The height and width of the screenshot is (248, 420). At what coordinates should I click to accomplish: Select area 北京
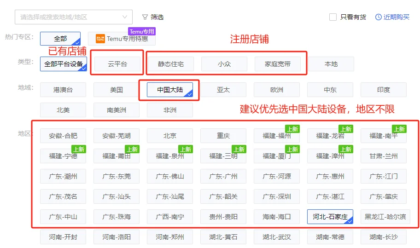point(170,136)
